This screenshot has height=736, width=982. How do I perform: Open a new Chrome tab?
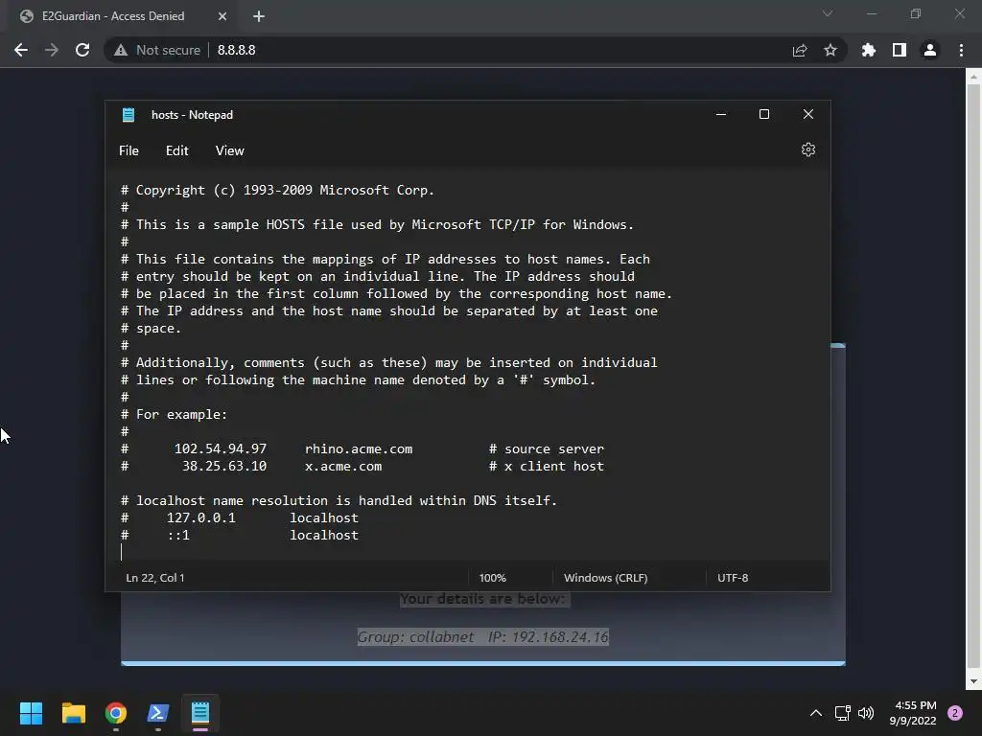[259, 16]
